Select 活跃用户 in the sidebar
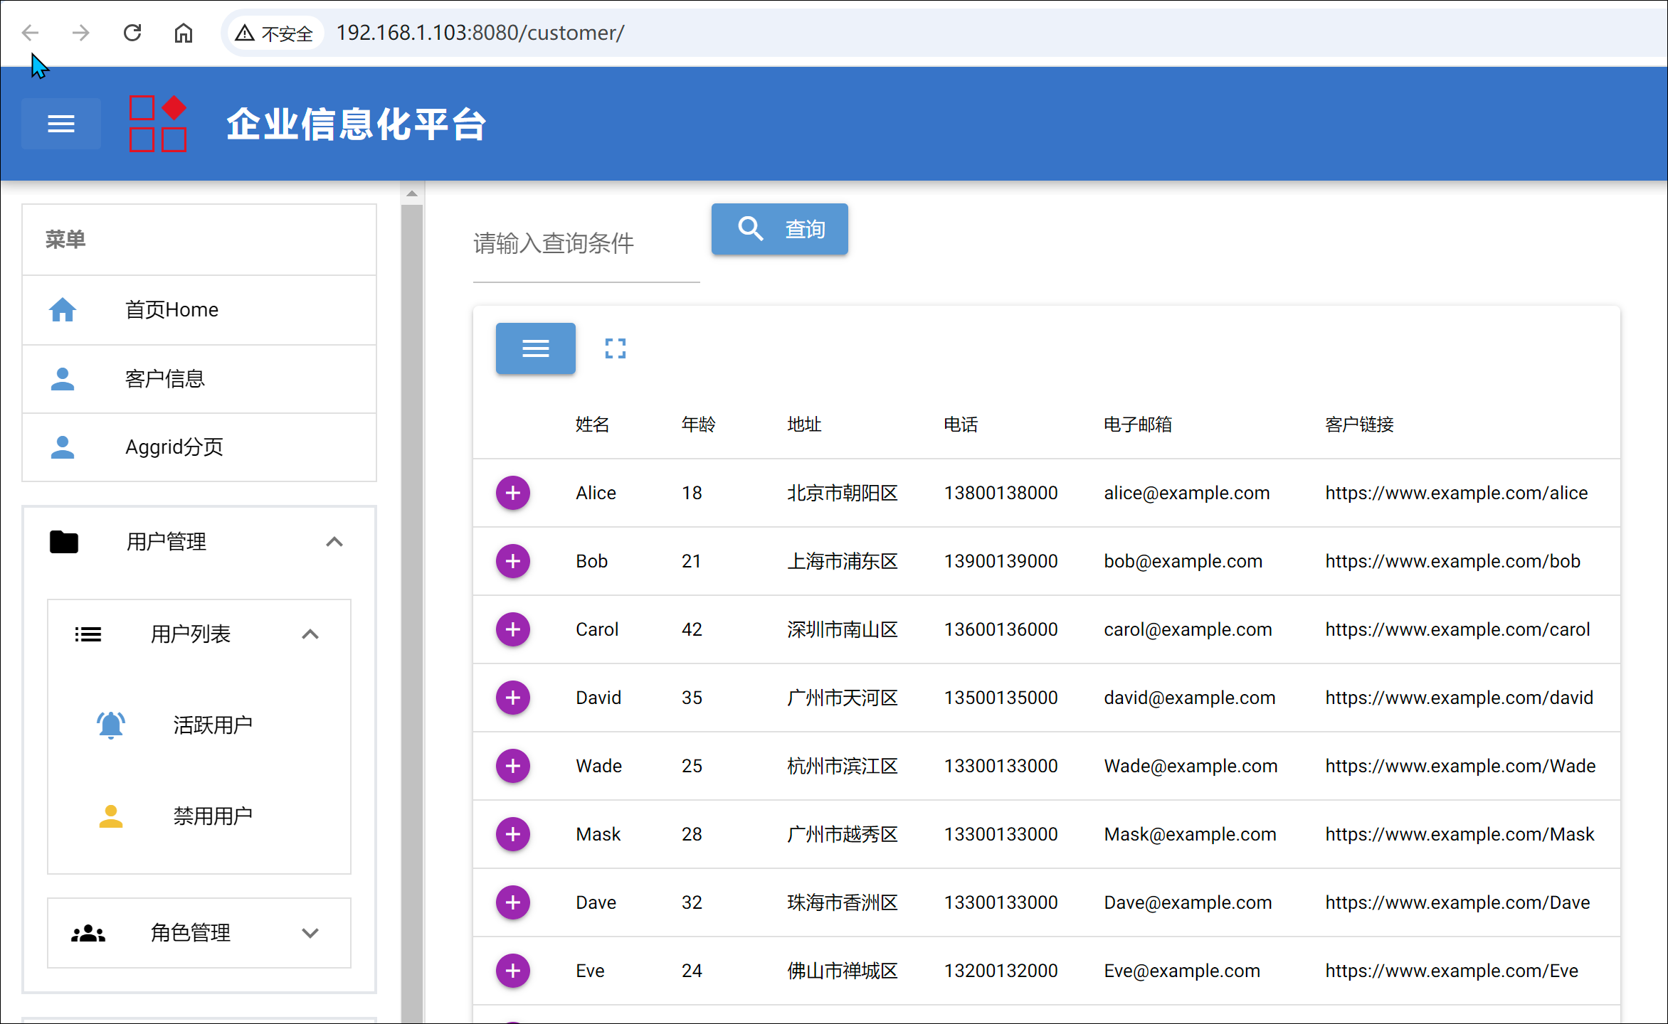 pyautogui.click(x=212, y=725)
